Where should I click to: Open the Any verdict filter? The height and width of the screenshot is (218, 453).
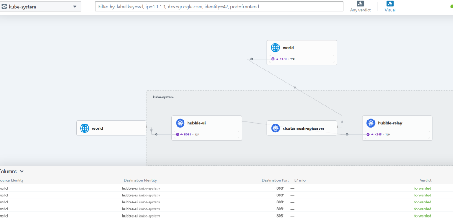coord(360,7)
